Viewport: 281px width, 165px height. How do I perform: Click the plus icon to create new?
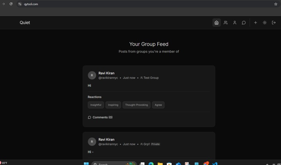256,23
